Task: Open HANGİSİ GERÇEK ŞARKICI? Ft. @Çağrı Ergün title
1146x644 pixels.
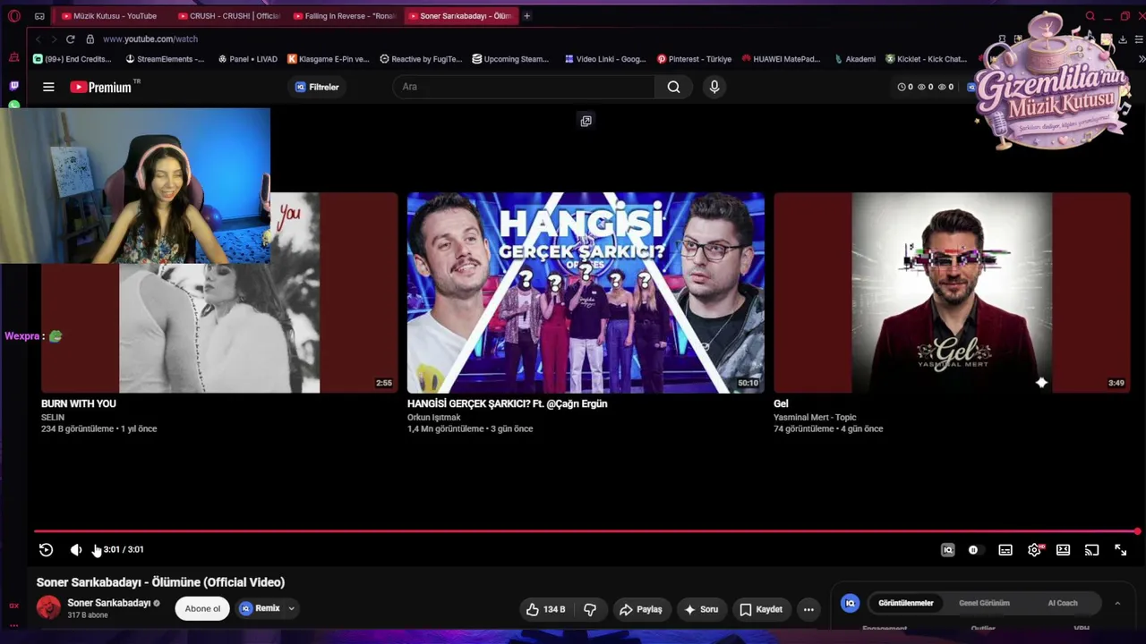Action: pos(507,403)
